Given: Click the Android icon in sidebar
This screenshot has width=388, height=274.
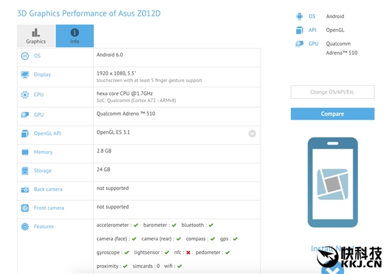Looking at the screenshot, I should [x=299, y=17].
